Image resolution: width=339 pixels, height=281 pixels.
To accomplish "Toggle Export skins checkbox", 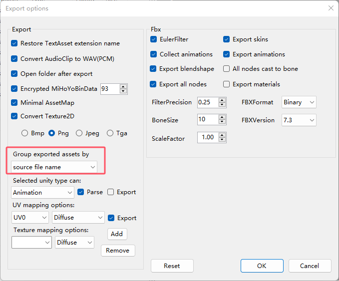I will tap(226, 39).
